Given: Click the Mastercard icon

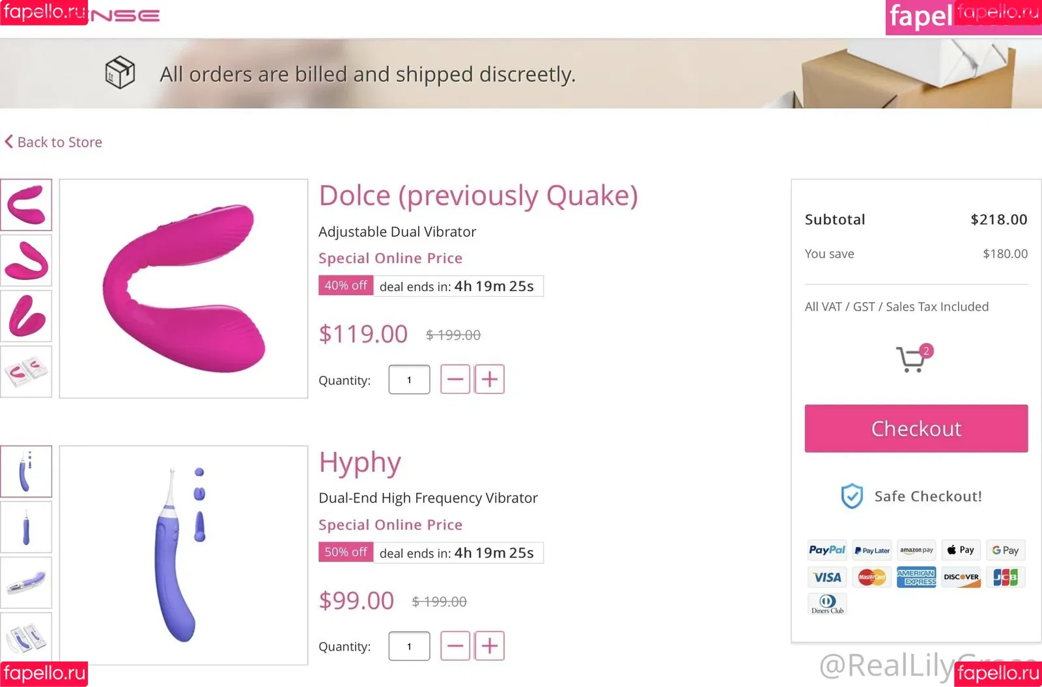Looking at the screenshot, I should pos(871,578).
